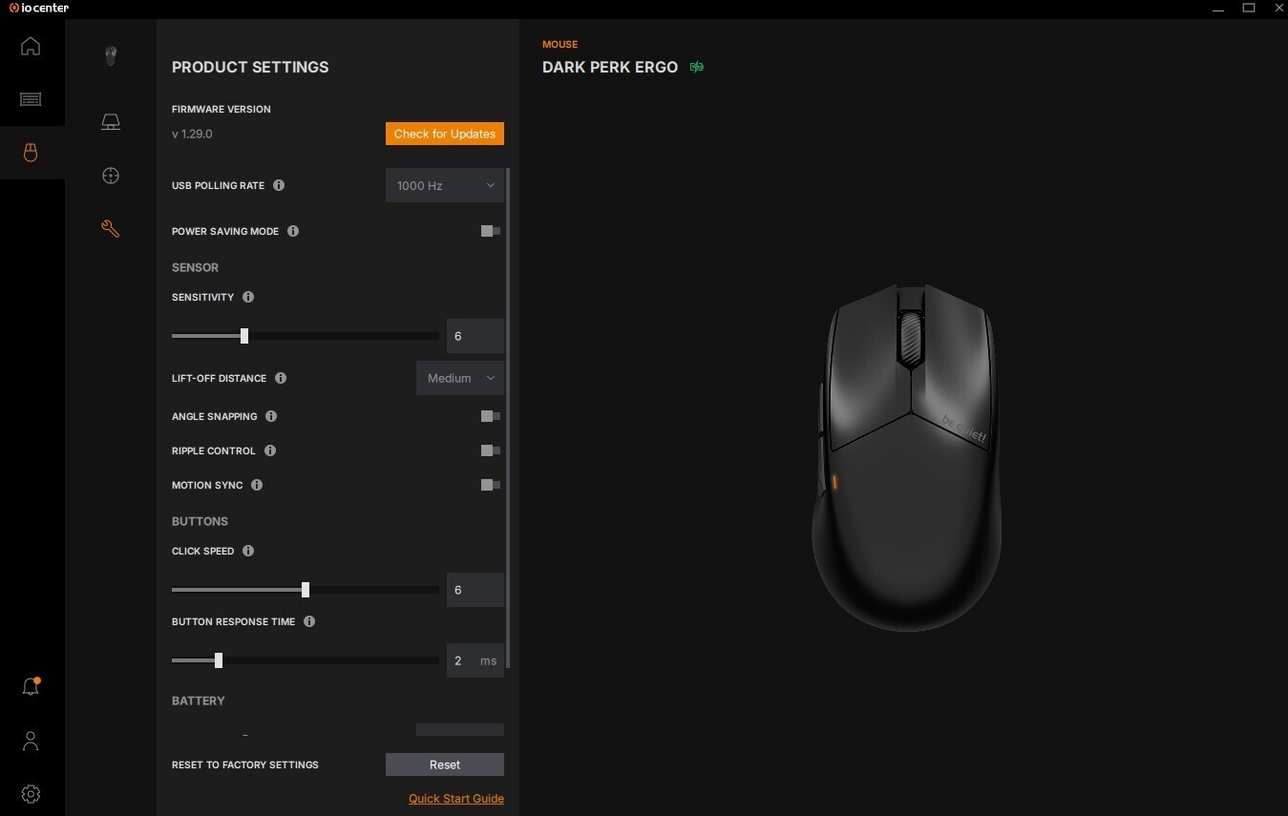The width and height of the screenshot is (1288, 816).
Task: Select the keyboard device icon
Action: [31, 99]
